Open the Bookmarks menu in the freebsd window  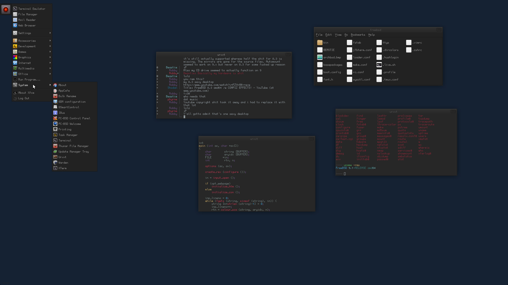point(358,35)
